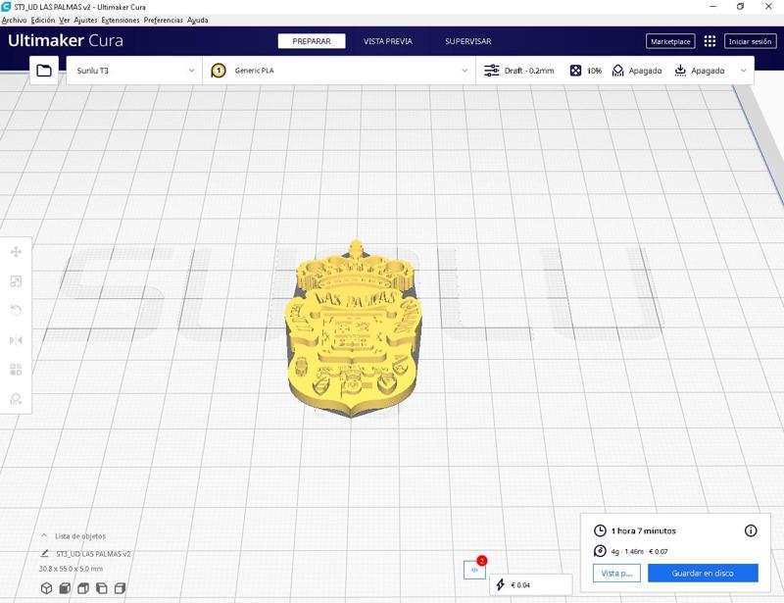This screenshot has width=784, height=603.
Task: Click Iniciar sesión button
Action: (x=750, y=41)
